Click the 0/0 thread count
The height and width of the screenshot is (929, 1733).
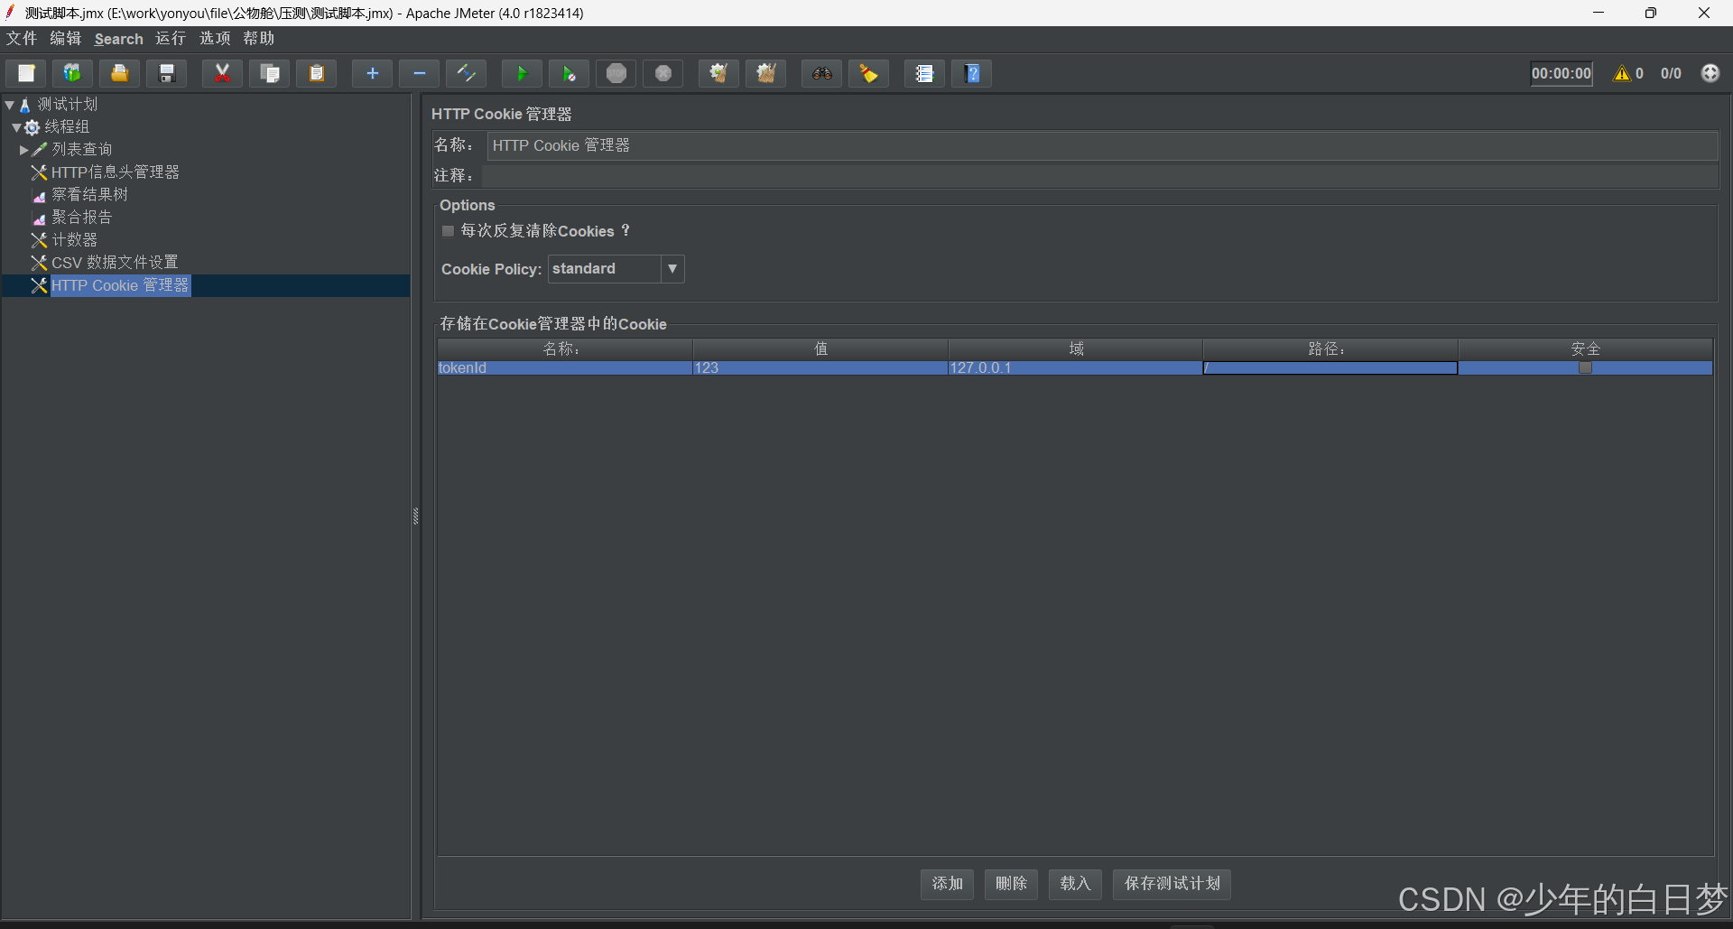coord(1671,73)
